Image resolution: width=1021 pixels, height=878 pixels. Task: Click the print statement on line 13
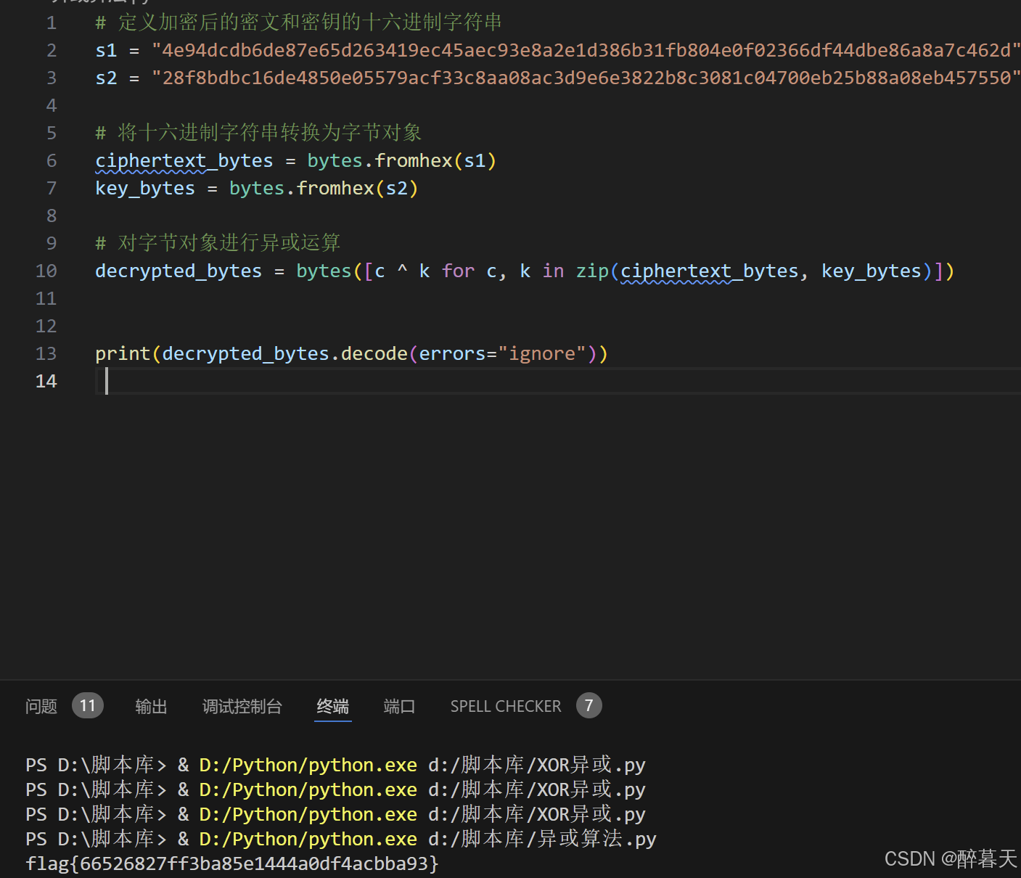(x=351, y=353)
